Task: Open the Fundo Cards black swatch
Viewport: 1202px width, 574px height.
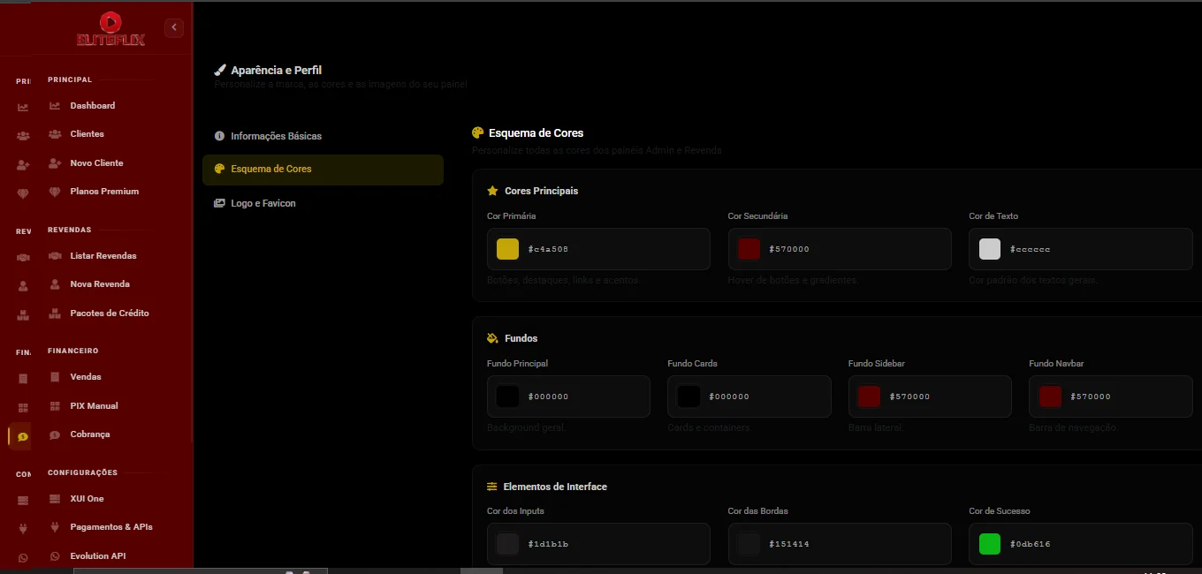Action: click(x=688, y=397)
